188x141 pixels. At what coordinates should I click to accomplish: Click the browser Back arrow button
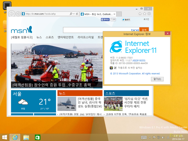coord(12,14)
